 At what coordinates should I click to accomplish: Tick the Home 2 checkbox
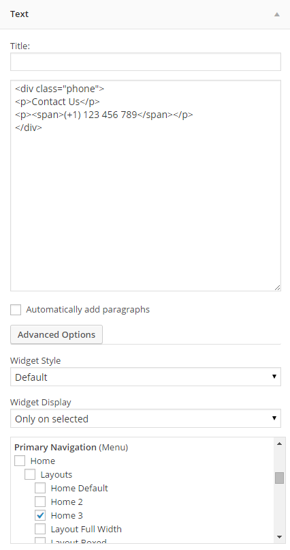[40, 502]
